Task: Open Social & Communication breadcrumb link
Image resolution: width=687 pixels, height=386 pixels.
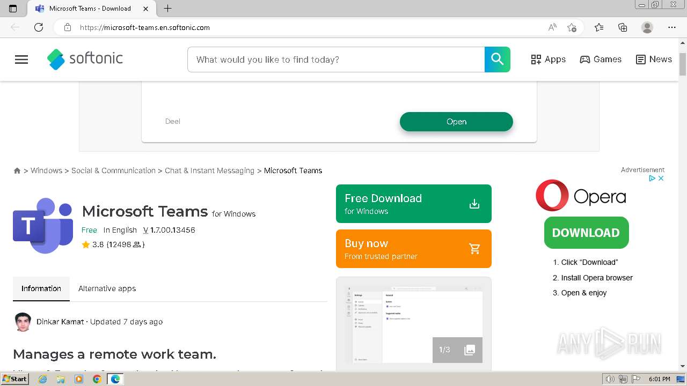Action: click(113, 170)
